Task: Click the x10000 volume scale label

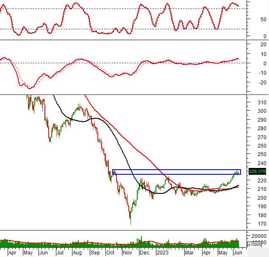Action: pos(255,244)
